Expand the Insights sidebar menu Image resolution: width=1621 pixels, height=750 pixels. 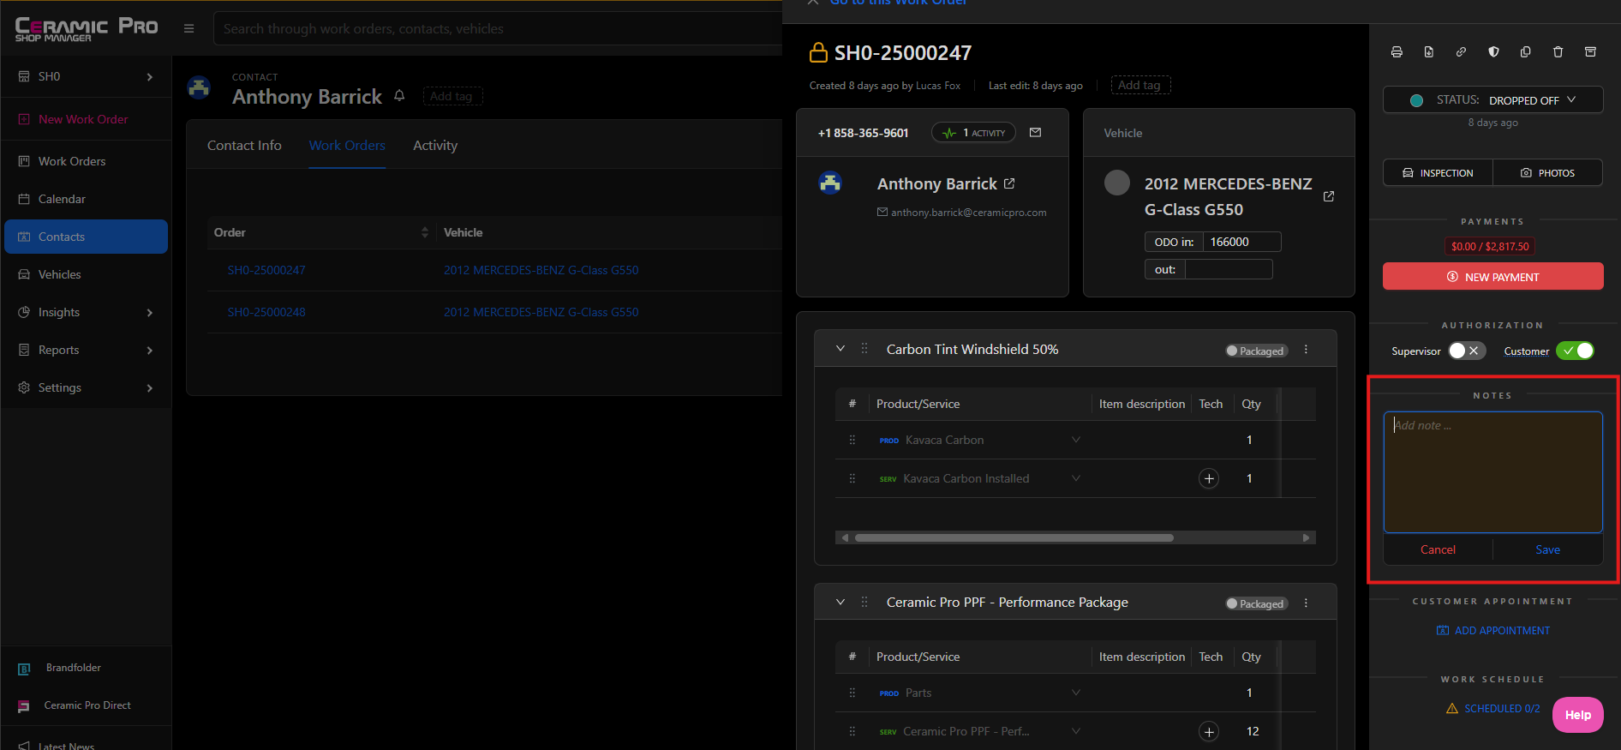86,312
